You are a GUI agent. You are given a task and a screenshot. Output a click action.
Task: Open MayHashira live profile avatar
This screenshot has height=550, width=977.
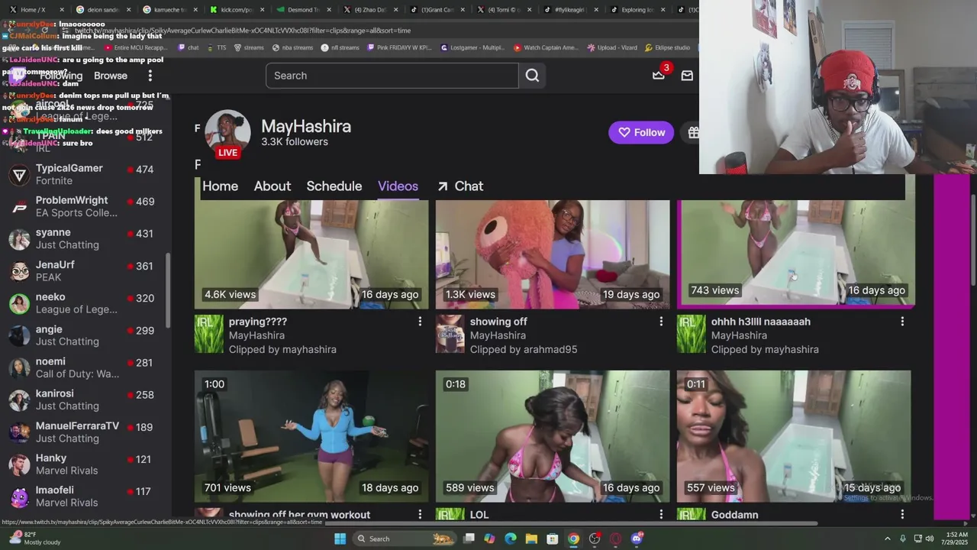tap(227, 134)
